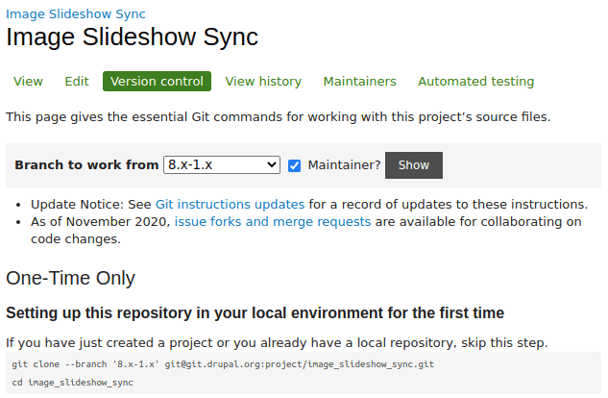Open the Edit tab
This screenshot has width=608, height=398.
(x=77, y=82)
